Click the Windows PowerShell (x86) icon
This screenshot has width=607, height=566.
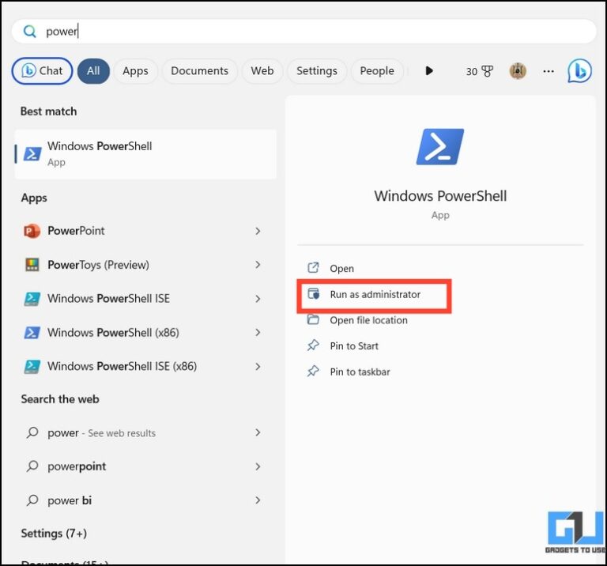coord(32,333)
